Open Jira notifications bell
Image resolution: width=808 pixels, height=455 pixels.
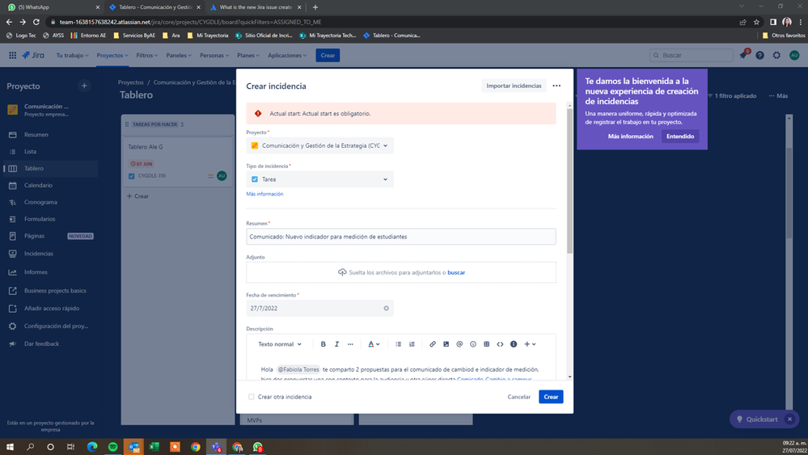743,55
